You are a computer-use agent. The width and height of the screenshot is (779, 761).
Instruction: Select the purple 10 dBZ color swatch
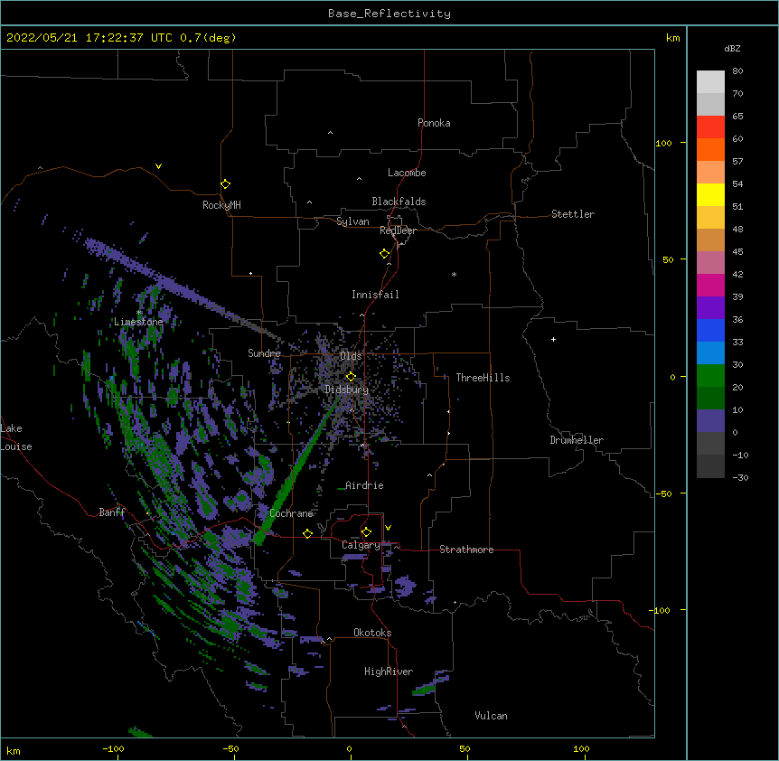point(710,421)
